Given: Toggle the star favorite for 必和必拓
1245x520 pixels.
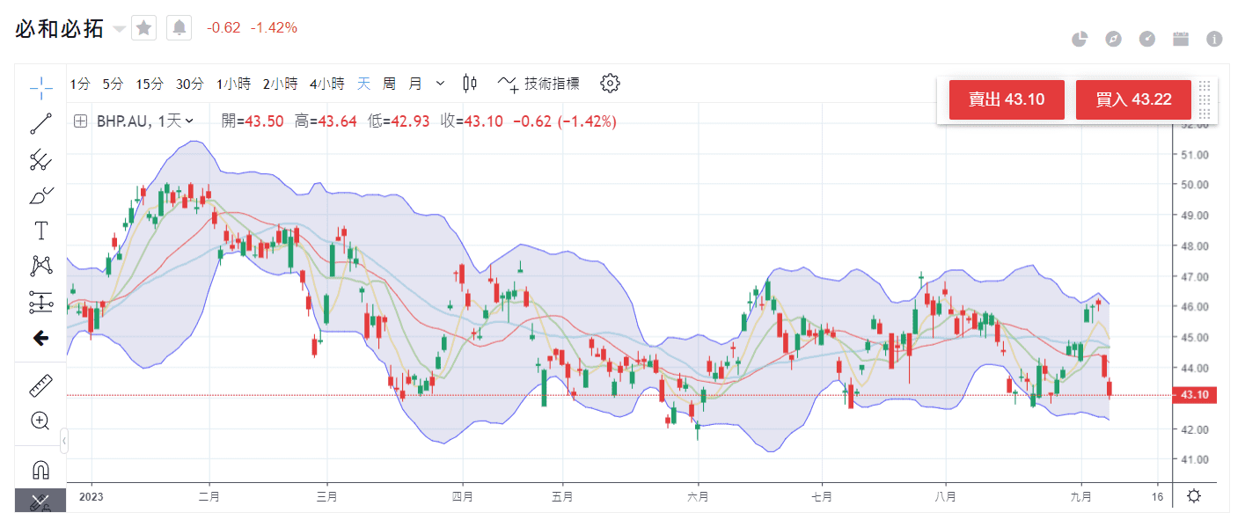Looking at the screenshot, I should (143, 28).
